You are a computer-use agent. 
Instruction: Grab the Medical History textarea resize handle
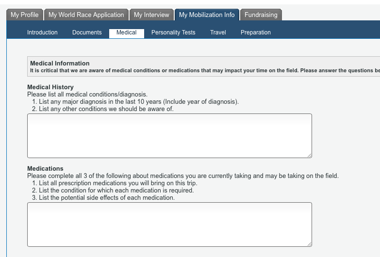click(x=309, y=155)
